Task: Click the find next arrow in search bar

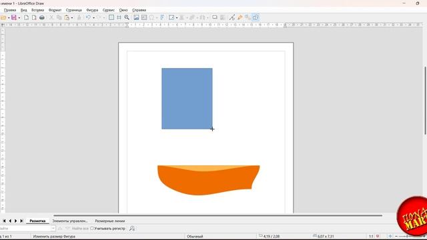Action: point(67,229)
